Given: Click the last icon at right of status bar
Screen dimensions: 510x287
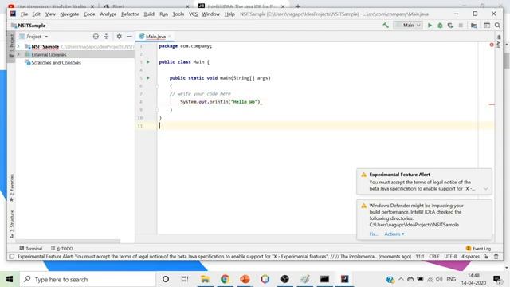Looking at the screenshot, I should 496,257.
